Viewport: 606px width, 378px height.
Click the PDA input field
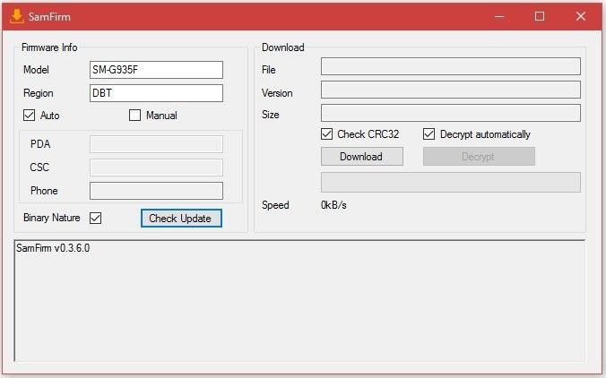156,144
